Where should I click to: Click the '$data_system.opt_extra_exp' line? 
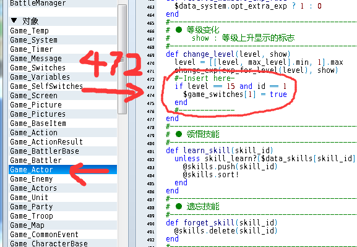[248, 6]
